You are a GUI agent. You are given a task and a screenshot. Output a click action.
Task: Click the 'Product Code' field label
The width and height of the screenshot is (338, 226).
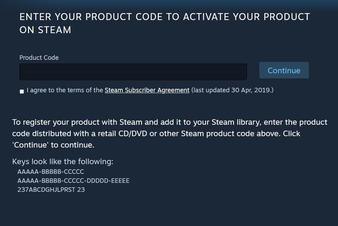pyautogui.click(x=39, y=58)
